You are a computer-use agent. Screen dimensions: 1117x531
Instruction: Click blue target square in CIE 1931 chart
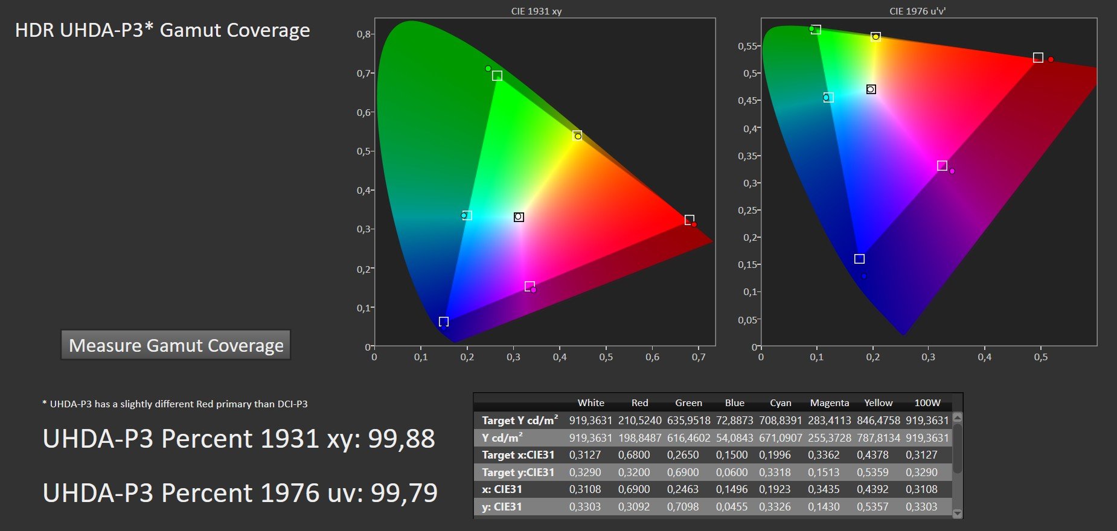coord(444,322)
